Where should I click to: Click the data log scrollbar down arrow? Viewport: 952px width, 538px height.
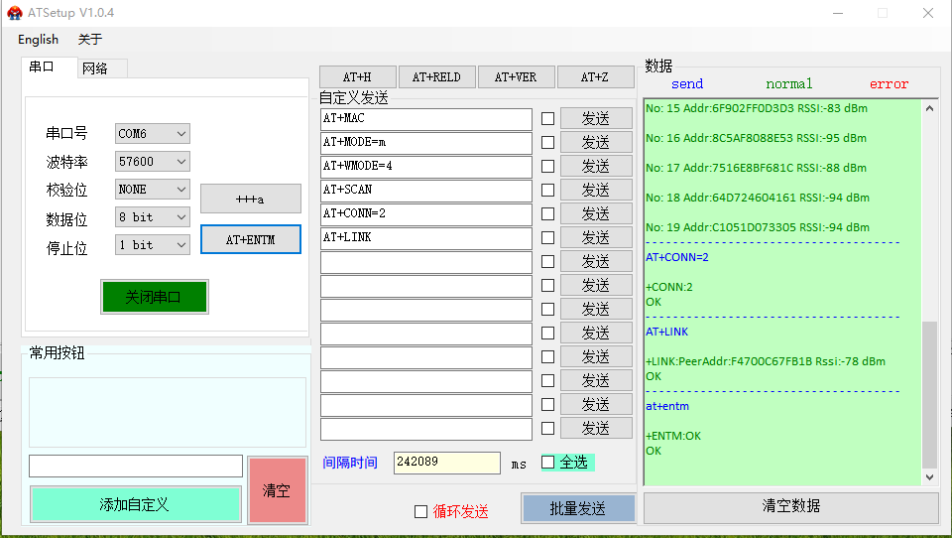929,477
